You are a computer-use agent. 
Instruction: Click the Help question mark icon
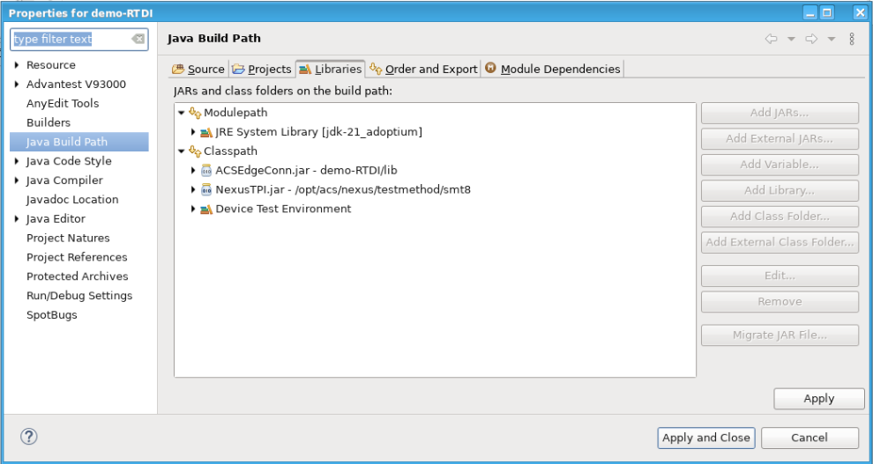click(x=28, y=437)
